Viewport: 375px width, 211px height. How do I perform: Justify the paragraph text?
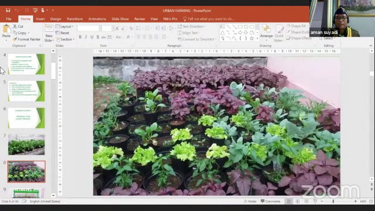tap(156, 37)
